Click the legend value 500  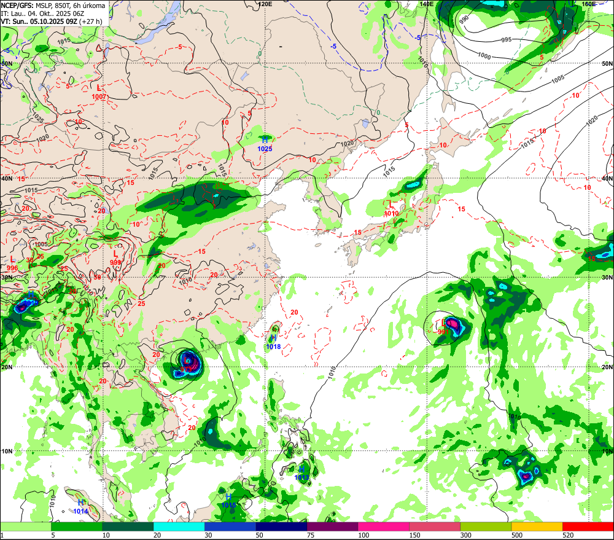click(517, 535)
